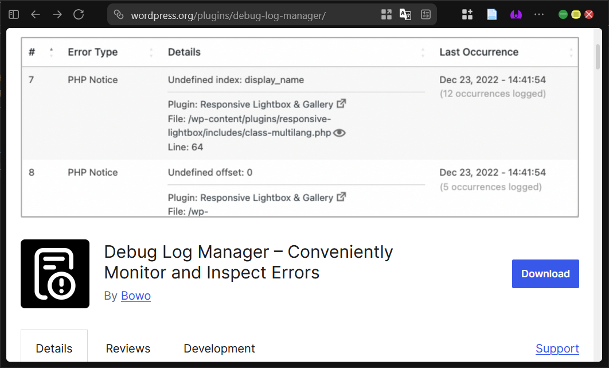Sort table by Last Occurrence column
This screenshot has height=368, width=609.
pyautogui.click(x=571, y=52)
